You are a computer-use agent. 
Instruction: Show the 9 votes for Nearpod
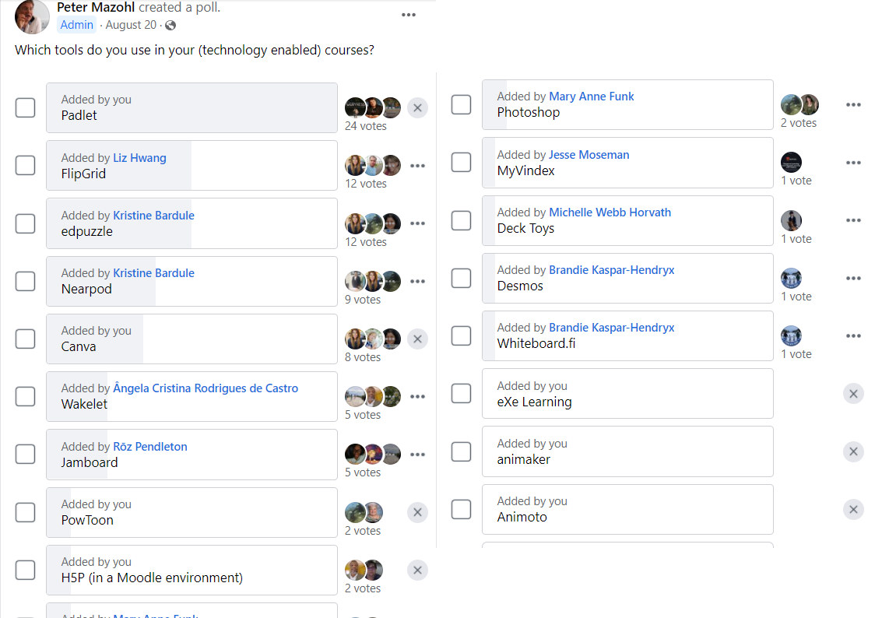coord(363,300)
